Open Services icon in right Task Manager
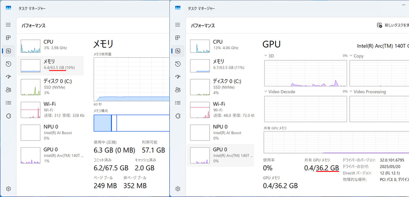409x197 pixels. coord(177,116)
